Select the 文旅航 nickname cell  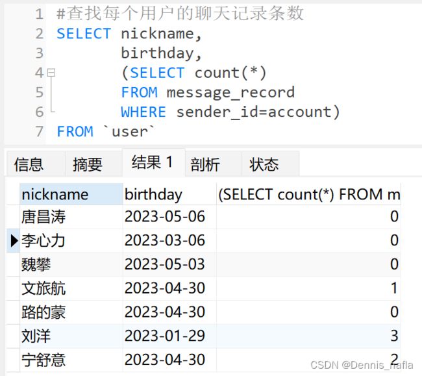click(x=71, y=288)
